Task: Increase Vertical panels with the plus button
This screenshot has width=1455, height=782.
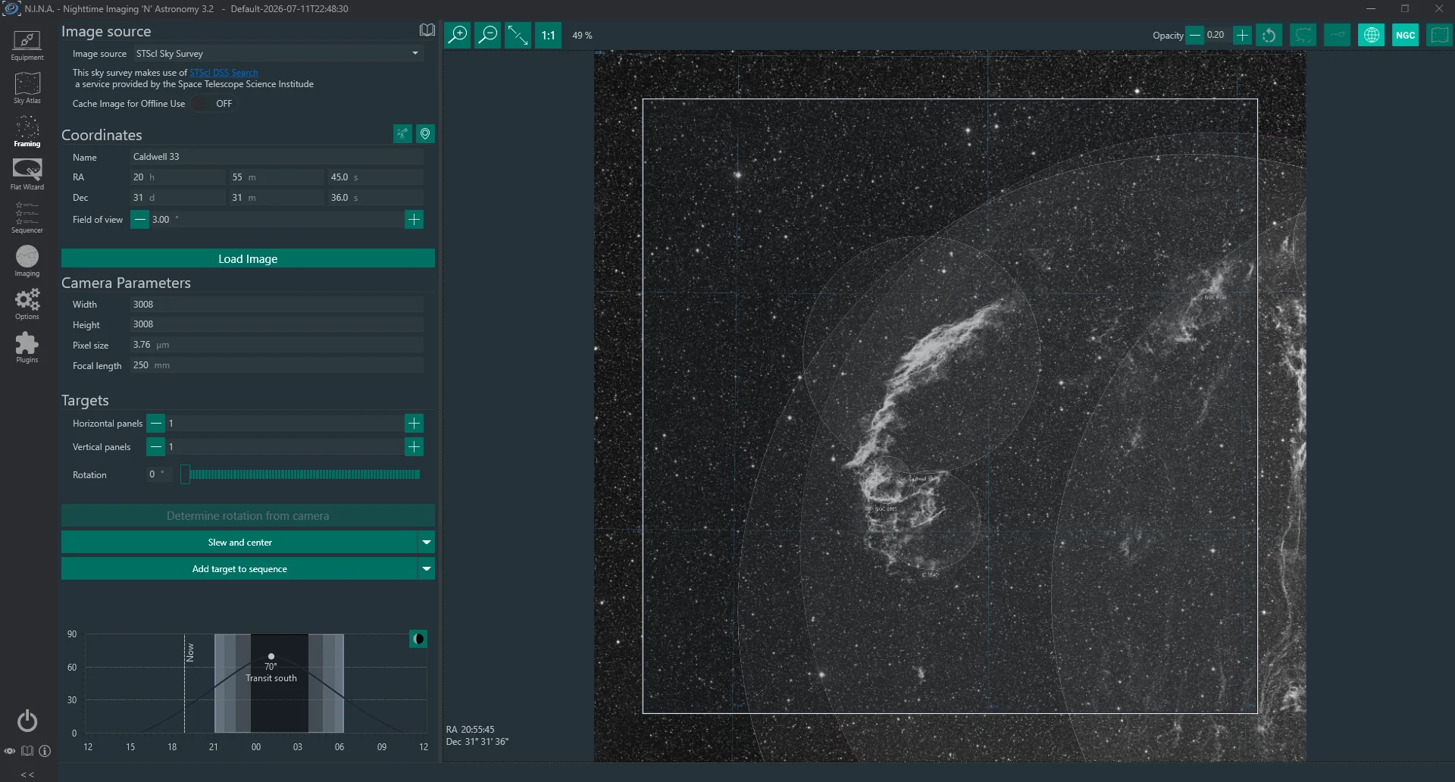Action: point(414,447)
